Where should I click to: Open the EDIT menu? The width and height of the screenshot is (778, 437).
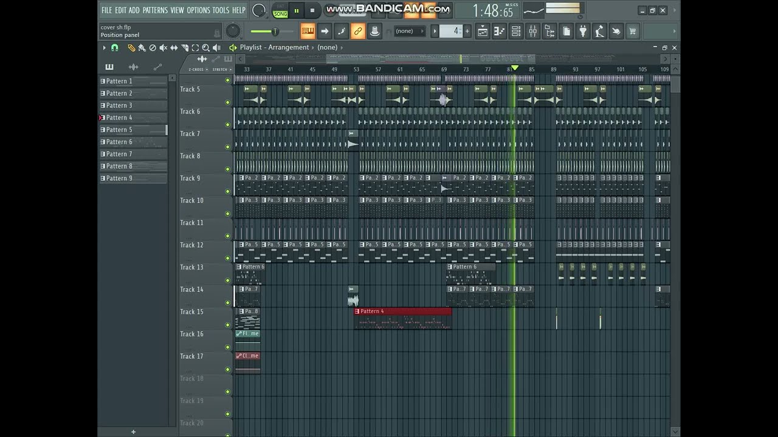(x=120, y=10)
